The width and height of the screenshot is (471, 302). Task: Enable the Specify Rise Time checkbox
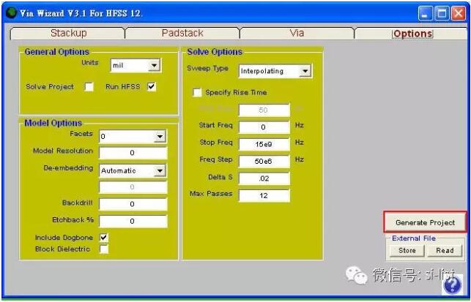197,92
